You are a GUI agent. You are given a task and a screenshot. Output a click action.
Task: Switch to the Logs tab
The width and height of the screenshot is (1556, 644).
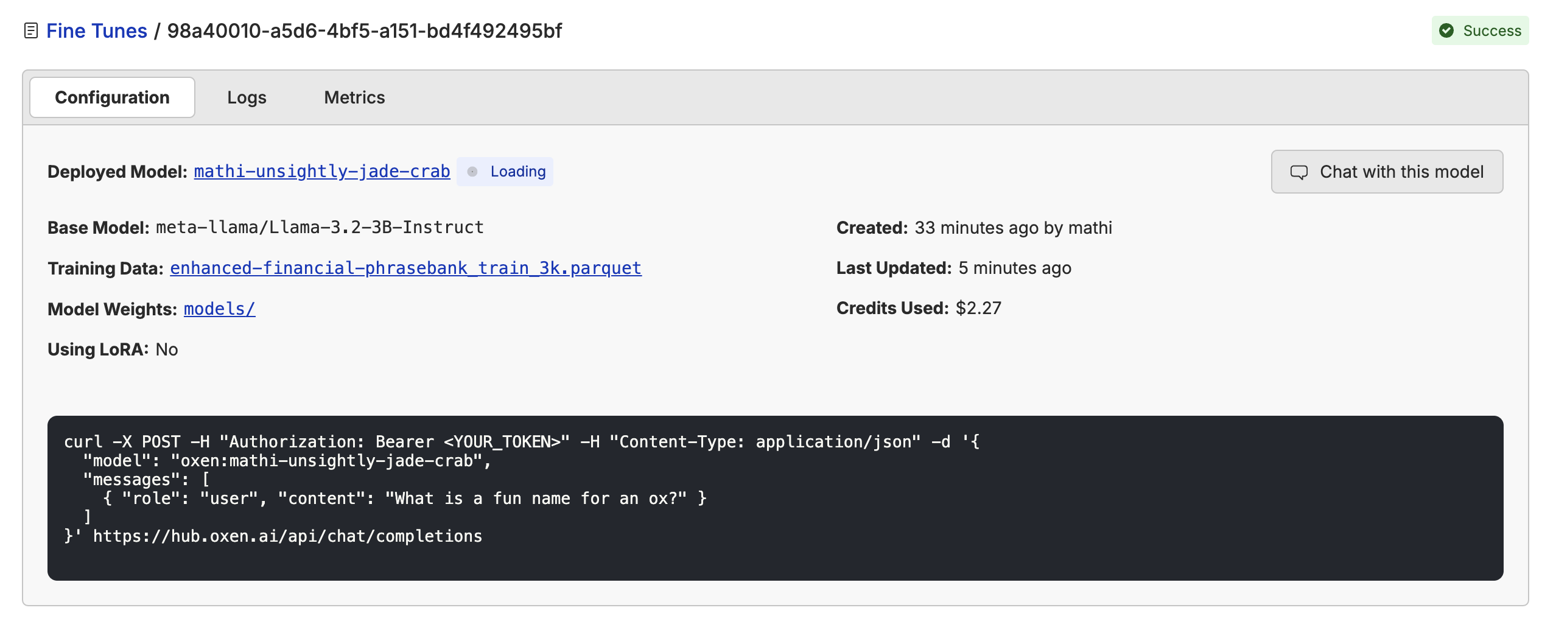pyautogui.click(x=247, y=97)
